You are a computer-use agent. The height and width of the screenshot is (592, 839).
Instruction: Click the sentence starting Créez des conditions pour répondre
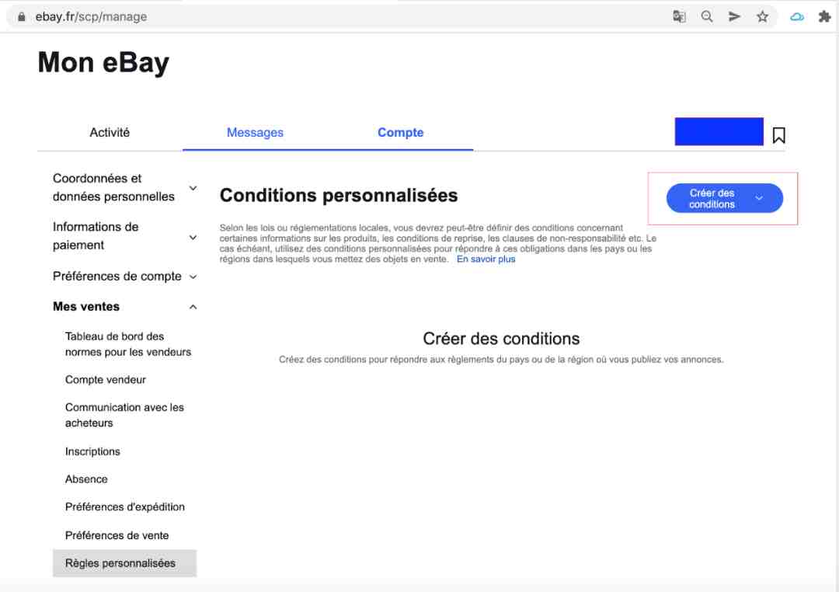[501, 360]
